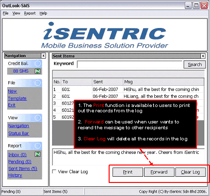Open the Template link
Image resolution: width=210 pixels, height=196 pixels.
pos(17,98)
